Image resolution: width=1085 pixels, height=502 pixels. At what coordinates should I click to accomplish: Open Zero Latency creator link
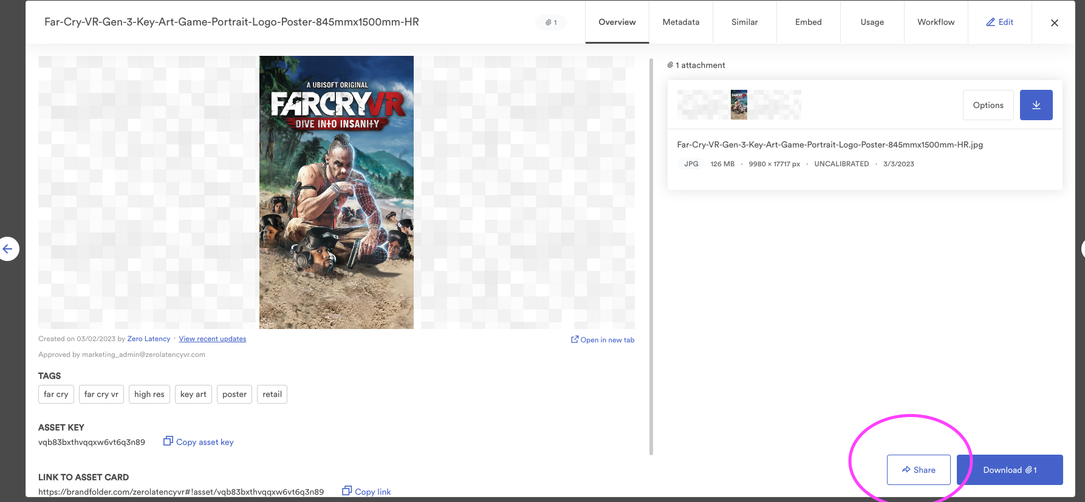pyautogui.click(x=149, y=339)
